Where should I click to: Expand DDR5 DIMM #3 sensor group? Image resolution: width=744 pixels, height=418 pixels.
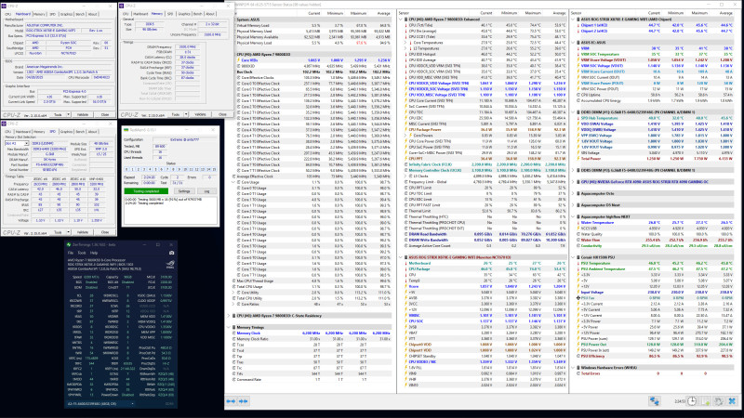point(573,170)
